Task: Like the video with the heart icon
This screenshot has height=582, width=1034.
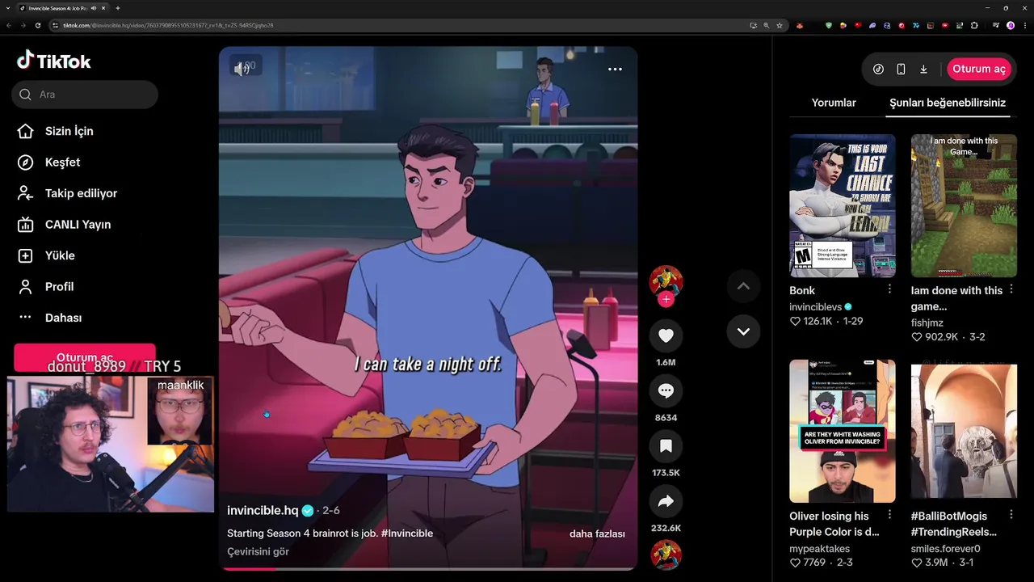Action: coord(666,335)
